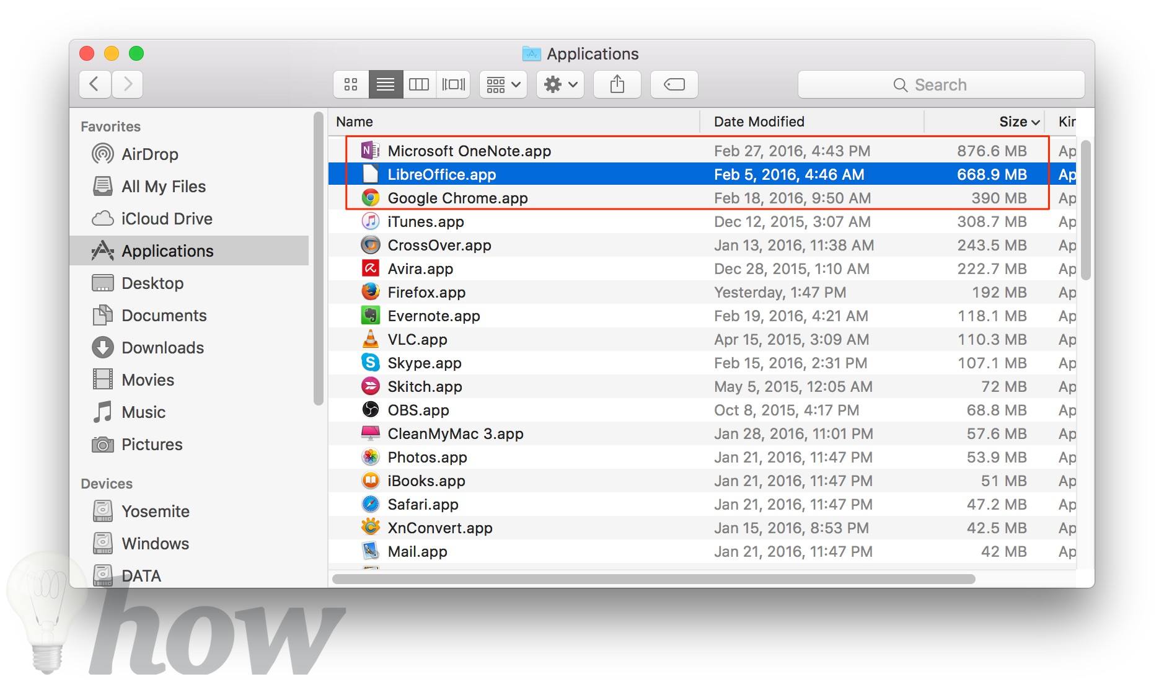Go forward with the right arrow
Image resolution: width=1164 pixels, height=687 pixels.
[x=128, y=84]
